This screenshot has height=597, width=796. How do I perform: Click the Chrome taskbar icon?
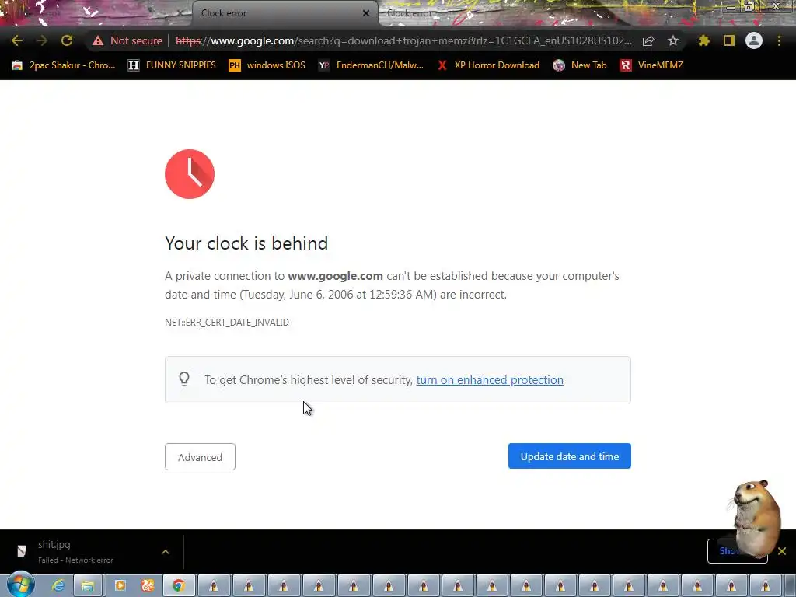click(179, 586)
